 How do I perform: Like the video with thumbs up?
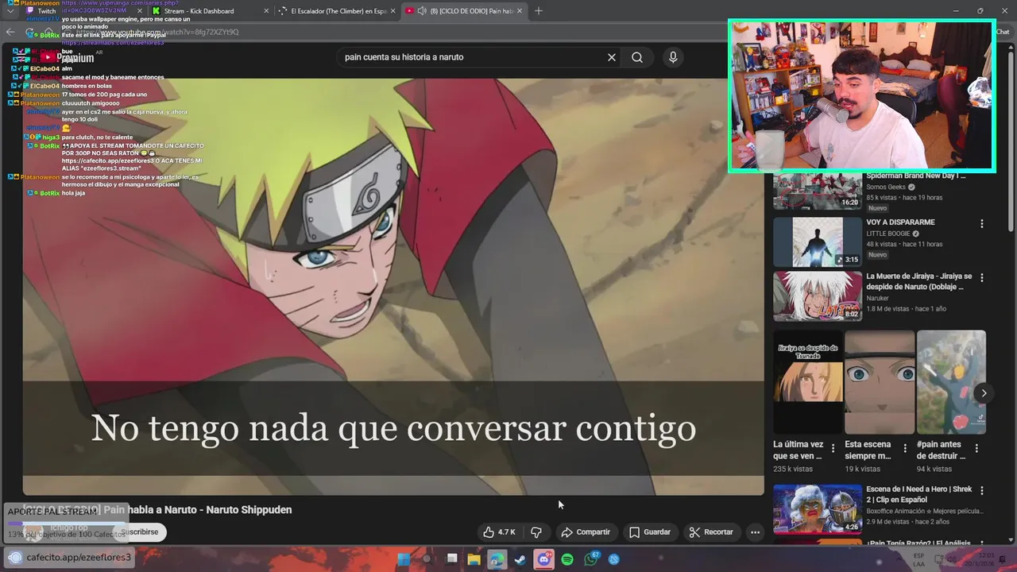[x=499, y=532]
